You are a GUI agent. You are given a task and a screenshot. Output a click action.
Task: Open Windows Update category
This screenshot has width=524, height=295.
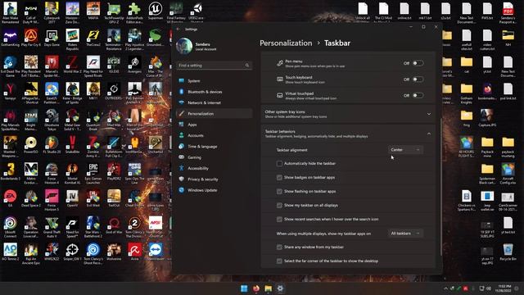[215, 190]
